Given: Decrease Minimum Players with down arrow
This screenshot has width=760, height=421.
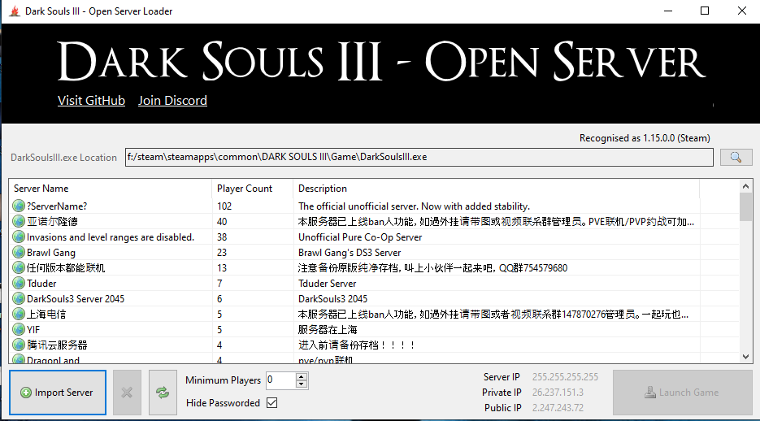Looking at the screenshot, I should coord(301,384).
